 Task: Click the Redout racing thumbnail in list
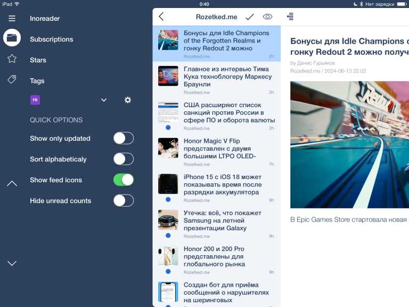coord(168,40)
